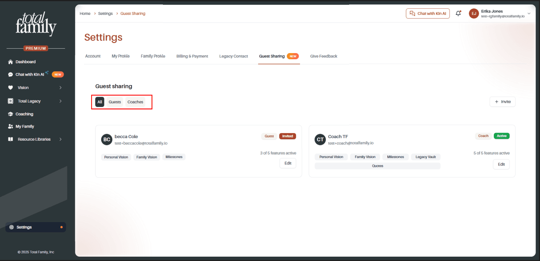This screenshot has height=261, width=540.
Task: Filter list to Coaches only
Action: [135, 102]
